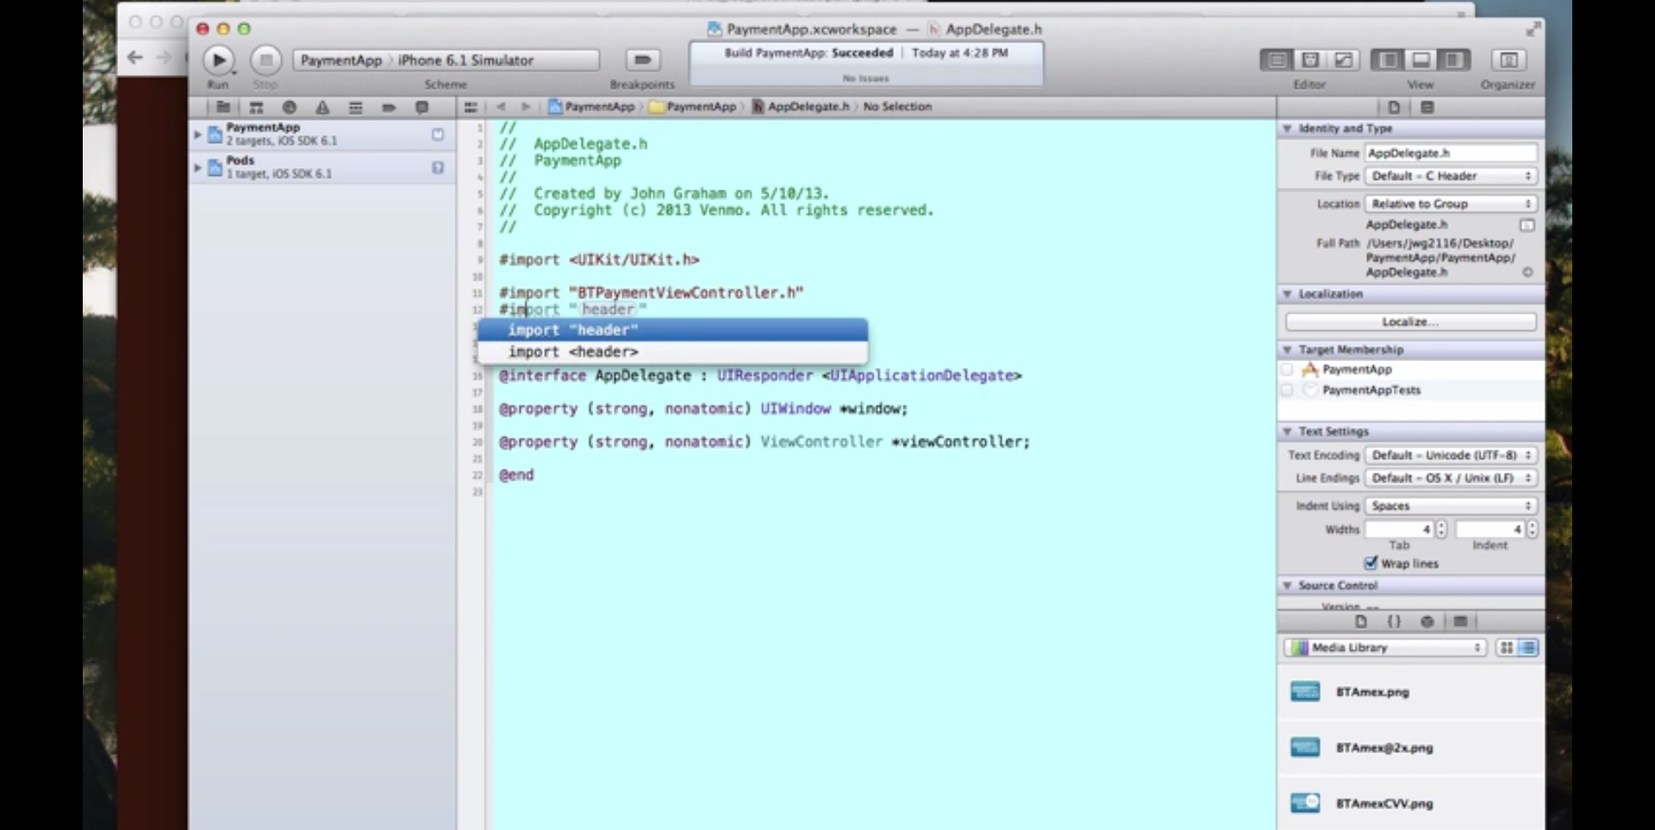This screenshot has height=830, width=1655.
Task: Open the Symbol navigator
Action: (256, 107)
